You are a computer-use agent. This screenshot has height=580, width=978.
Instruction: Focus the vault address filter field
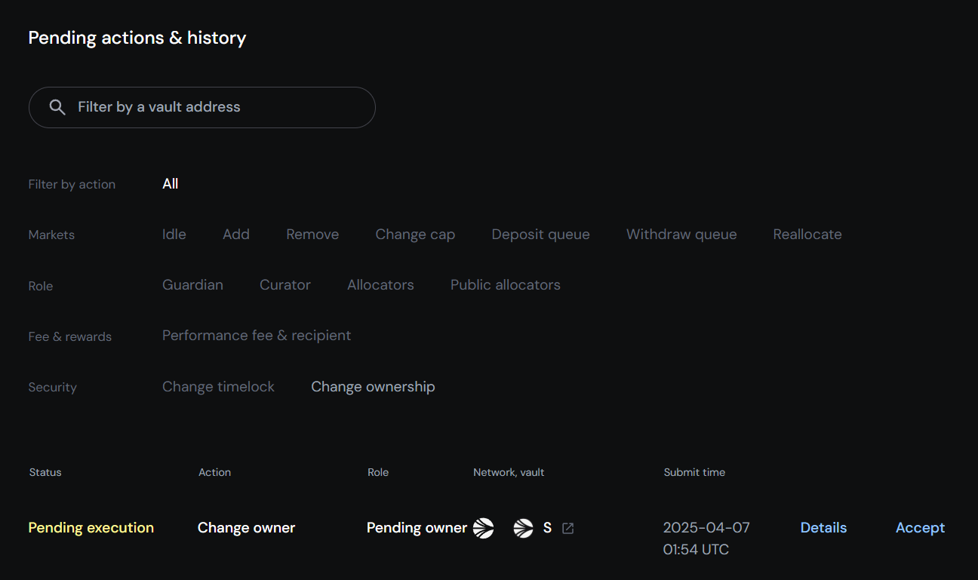click(x=219, y=107)
